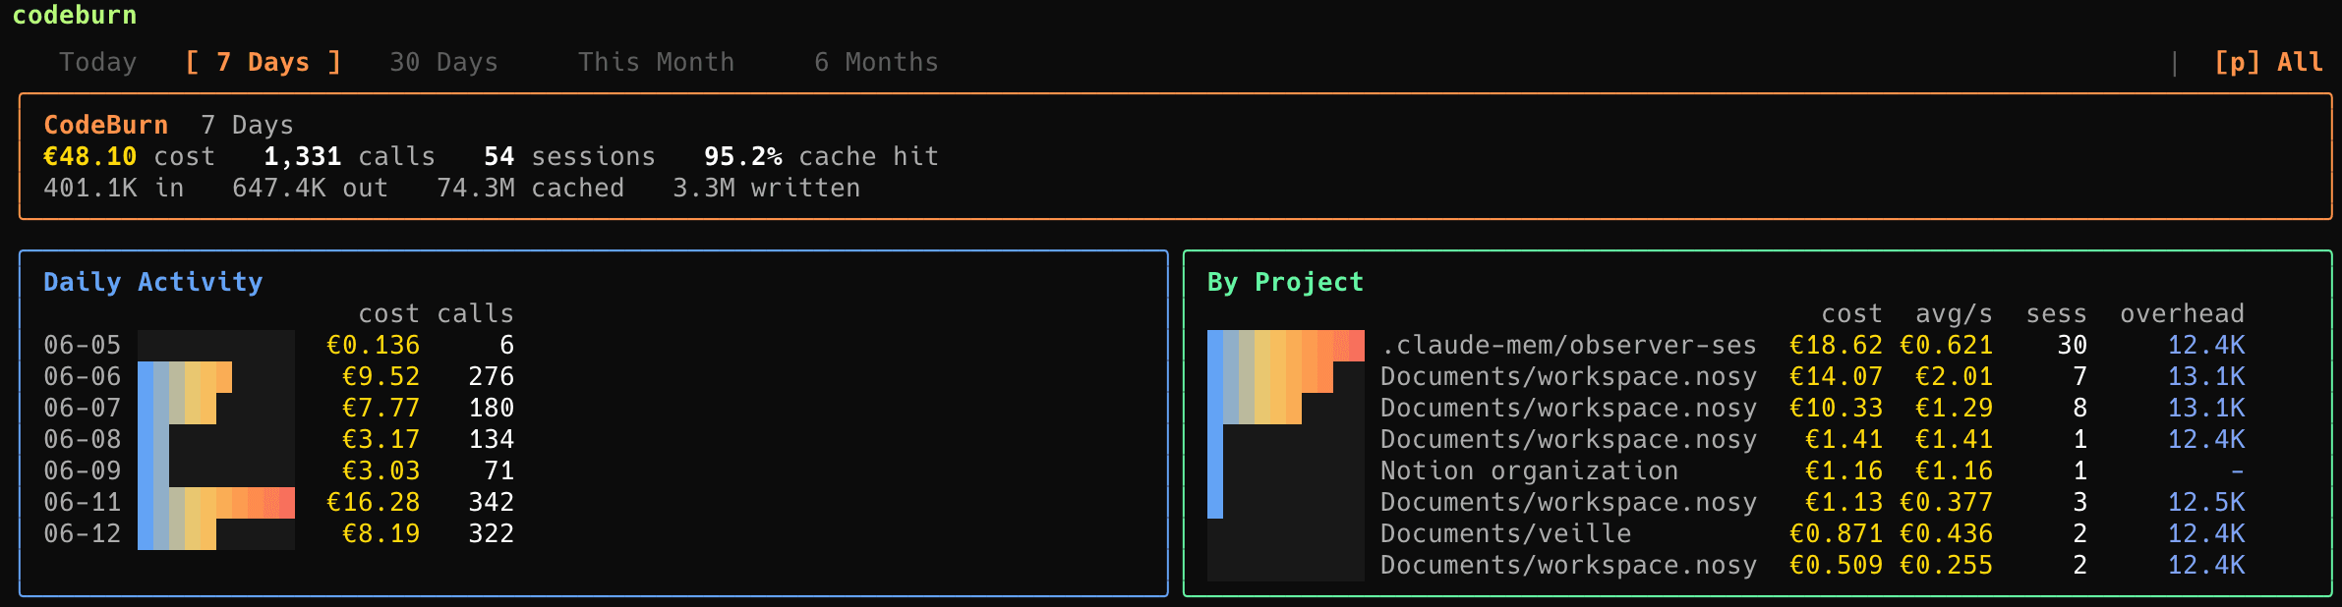Click the 1,331 calls figure
The width and height of the screenshot is (2342, 607).
(302, 156)
